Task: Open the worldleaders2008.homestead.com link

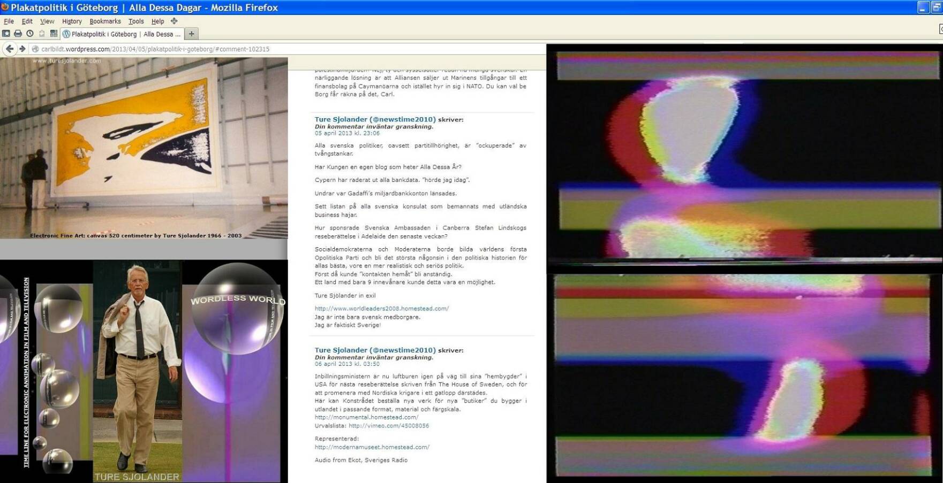Action: point(382,308)
